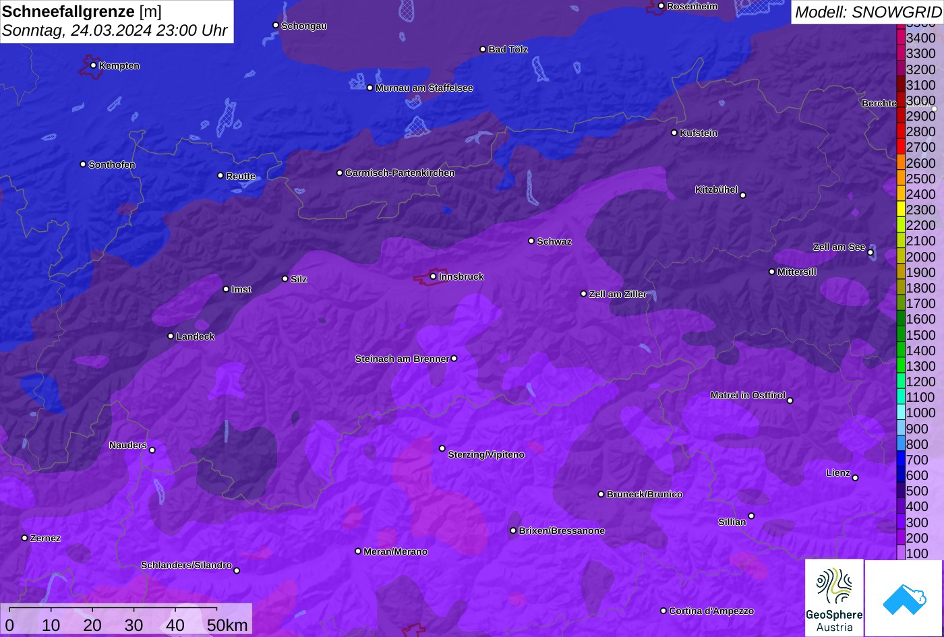The height and width of the screenshot is (637, 944).
Task: Click the blue cloud house logo
Action: tap(904, 598)
